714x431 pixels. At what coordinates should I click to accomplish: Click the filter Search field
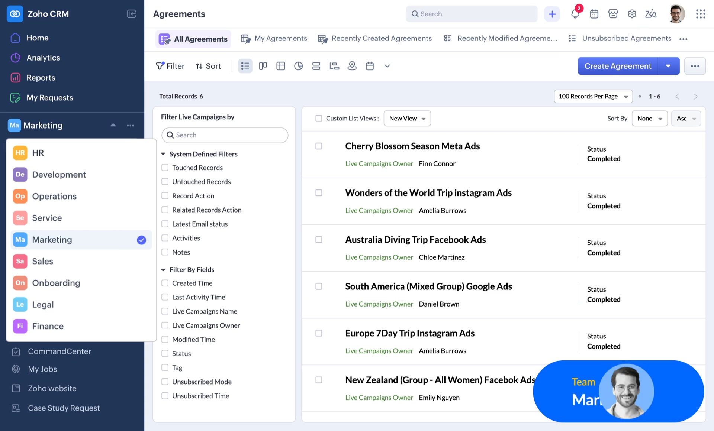pos(225,135)
